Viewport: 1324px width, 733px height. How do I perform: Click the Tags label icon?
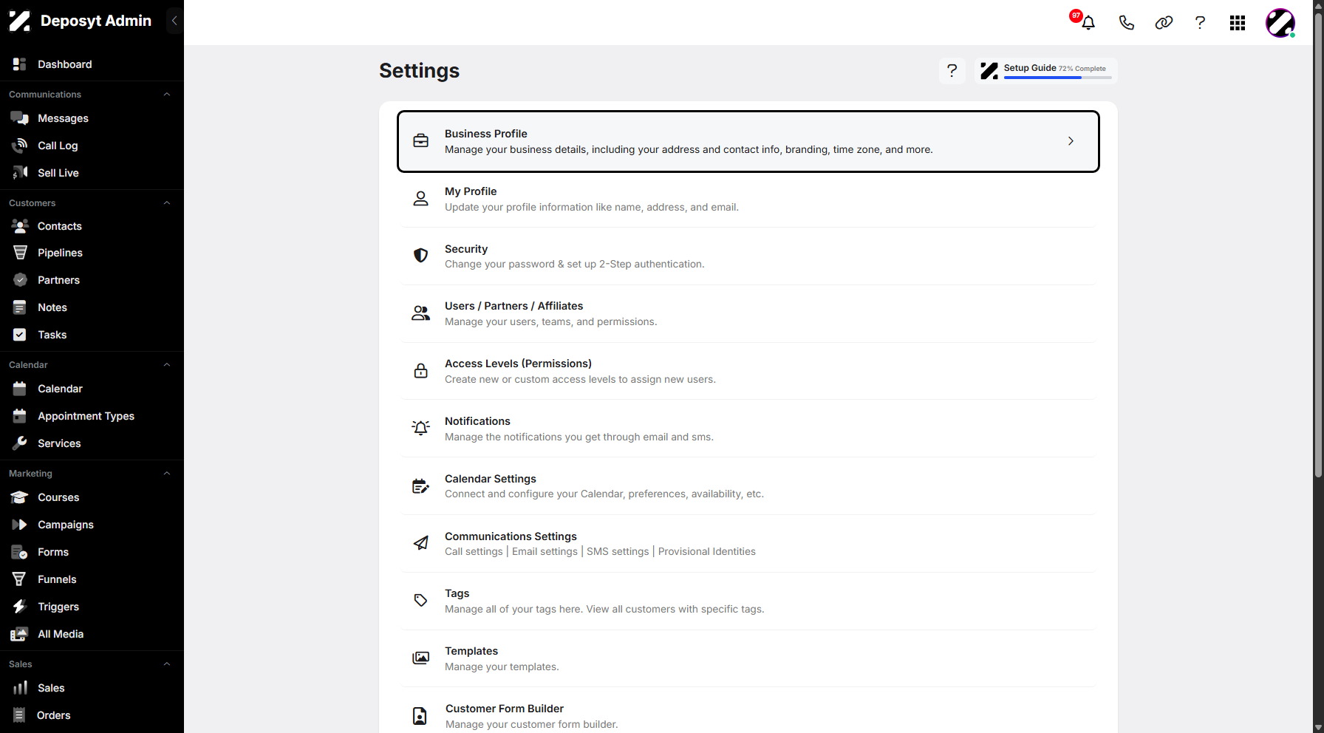[421, 601]
